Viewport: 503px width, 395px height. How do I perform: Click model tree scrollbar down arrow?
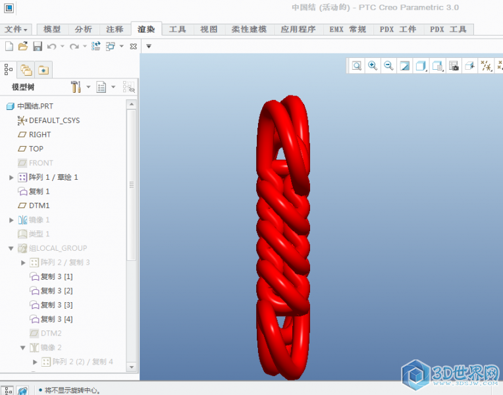132,367
